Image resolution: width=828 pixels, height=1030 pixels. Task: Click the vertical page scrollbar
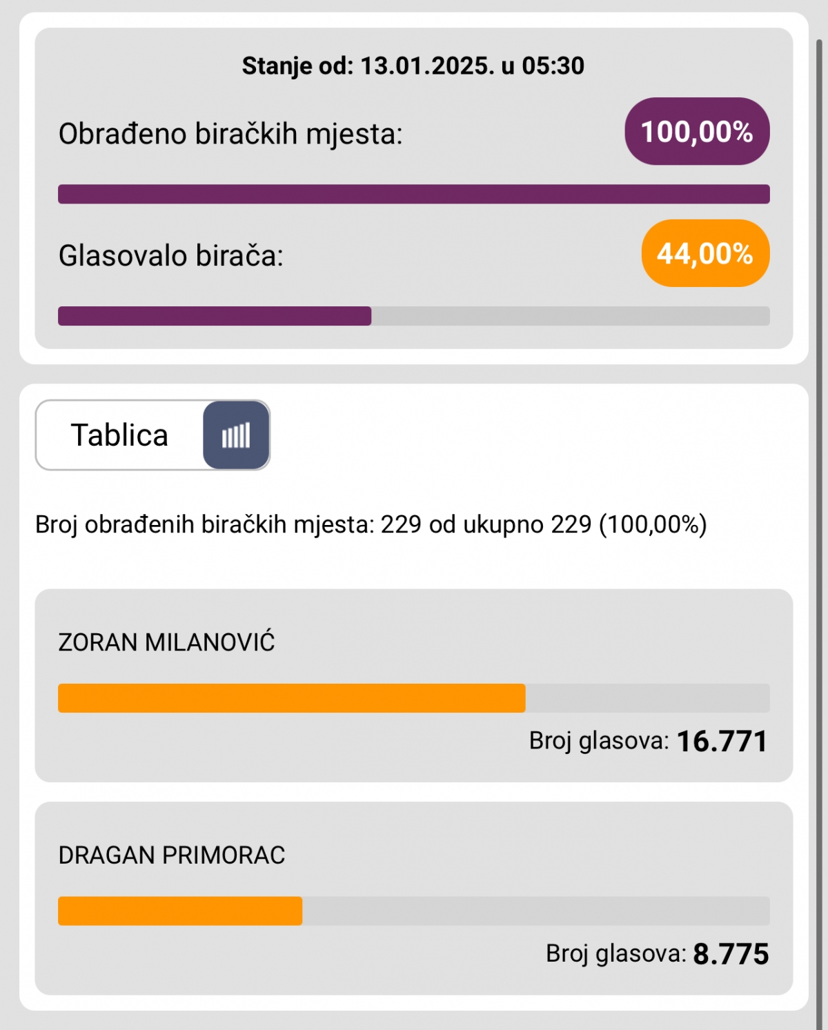pyautogui.click(x=819, y=483)
